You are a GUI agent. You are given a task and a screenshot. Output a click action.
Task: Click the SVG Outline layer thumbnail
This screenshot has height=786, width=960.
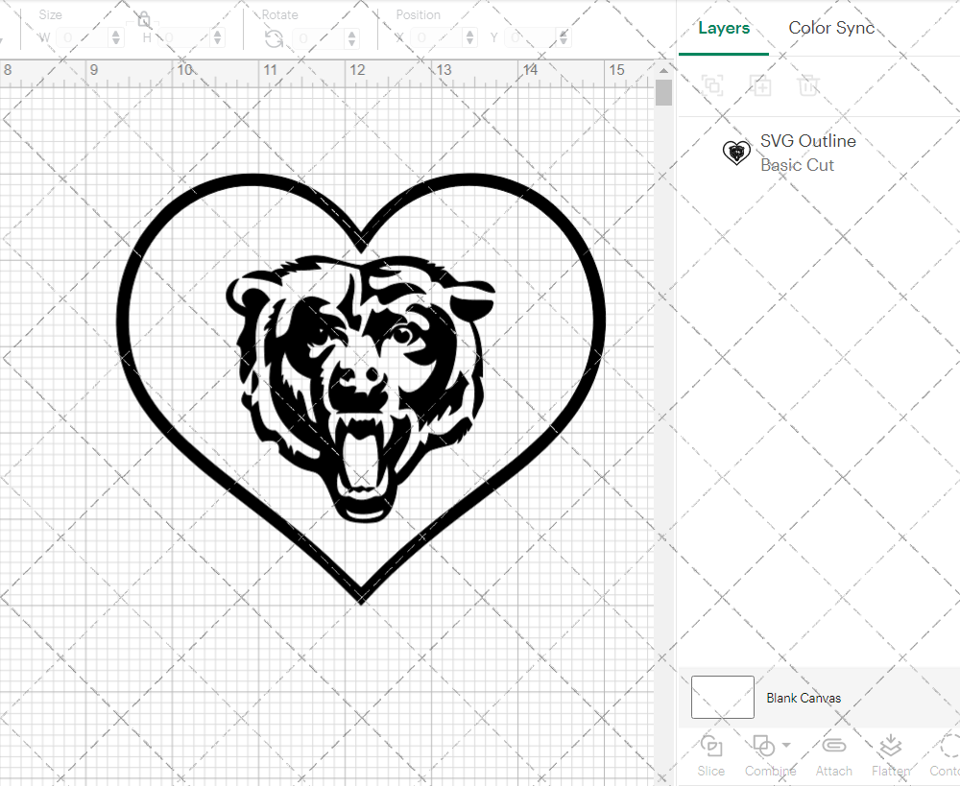(x=737, y=152)
